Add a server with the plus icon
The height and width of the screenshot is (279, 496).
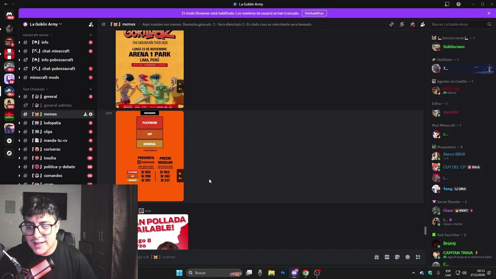pos(9,141)
